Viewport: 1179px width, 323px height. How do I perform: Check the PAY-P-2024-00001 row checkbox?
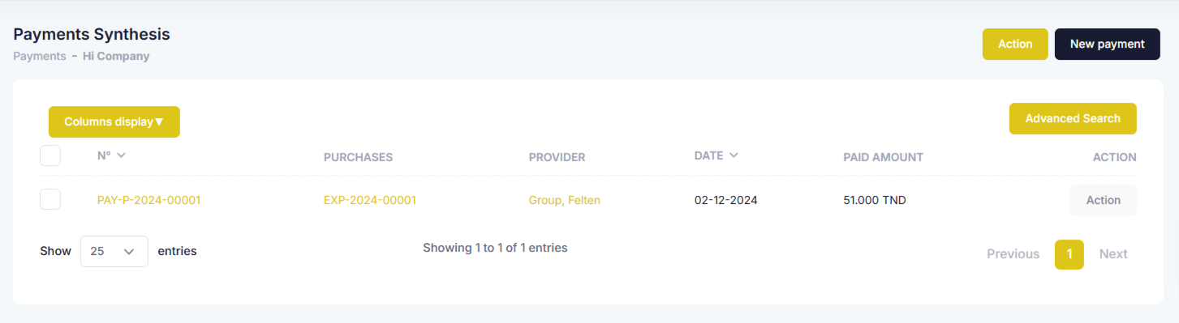point(50,199)
